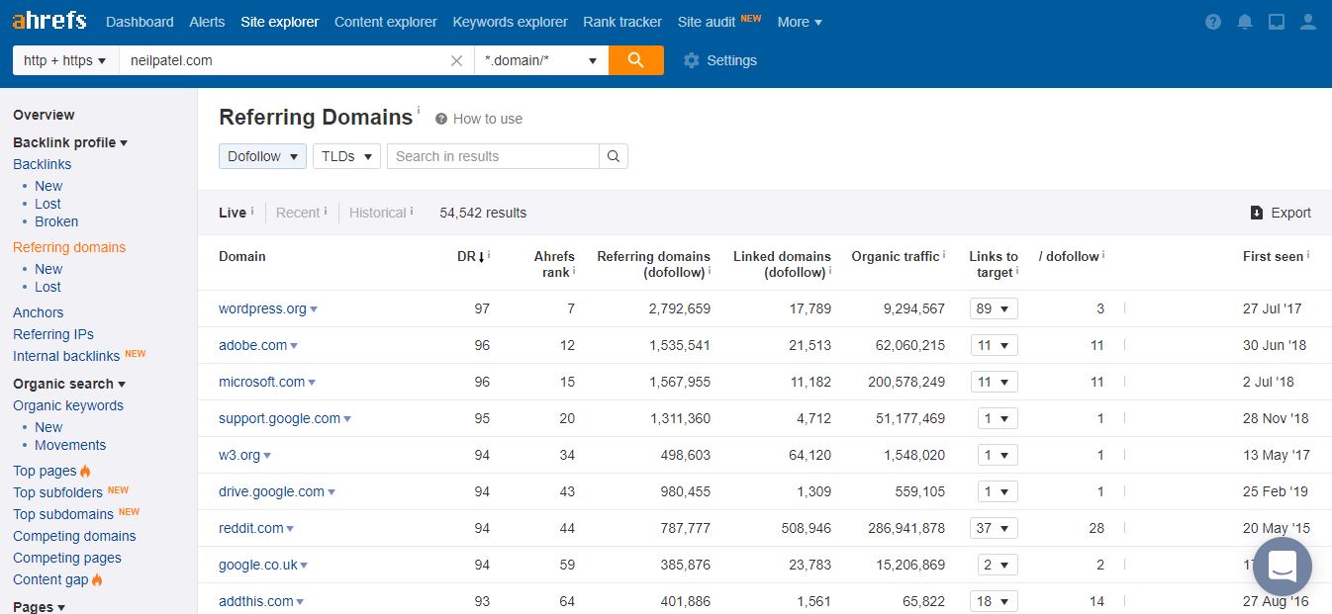The height and width of the screenshot is (614, 1332).
Task: Click info icon on First seen column
Action: click(x=1308, y=254)
